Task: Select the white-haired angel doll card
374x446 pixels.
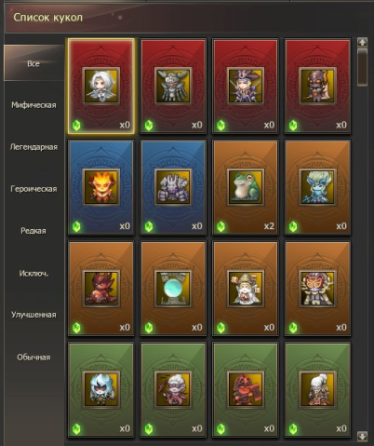Action: point(101,86)
